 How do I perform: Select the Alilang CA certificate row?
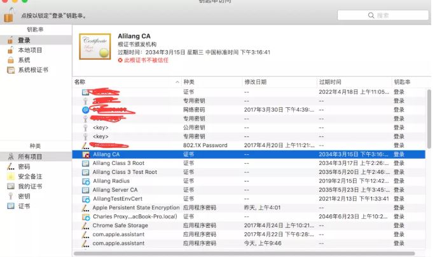point(249,154)
